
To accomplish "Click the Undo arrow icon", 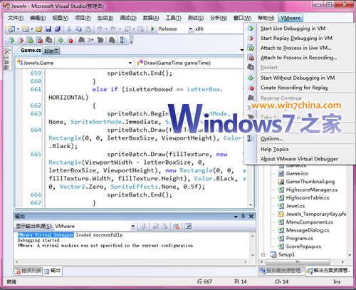I will pos(100,29).
